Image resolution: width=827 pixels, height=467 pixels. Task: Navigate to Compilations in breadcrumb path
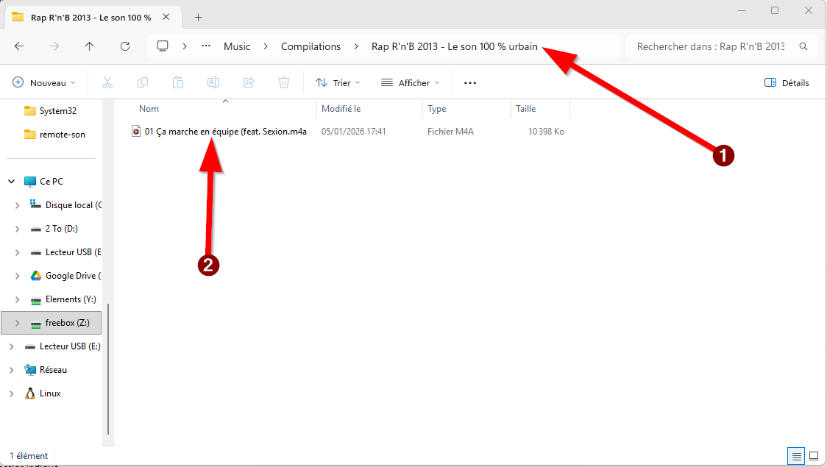coord(310,46)
